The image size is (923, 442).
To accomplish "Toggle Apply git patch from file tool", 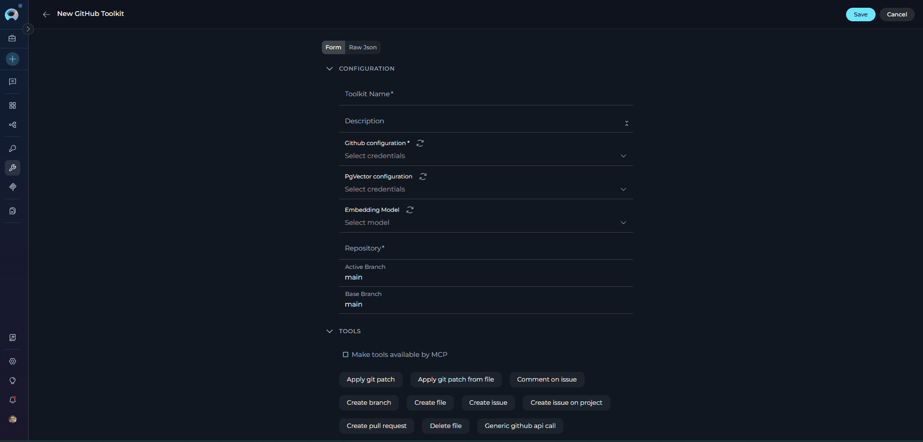I will tap(456, 380).
